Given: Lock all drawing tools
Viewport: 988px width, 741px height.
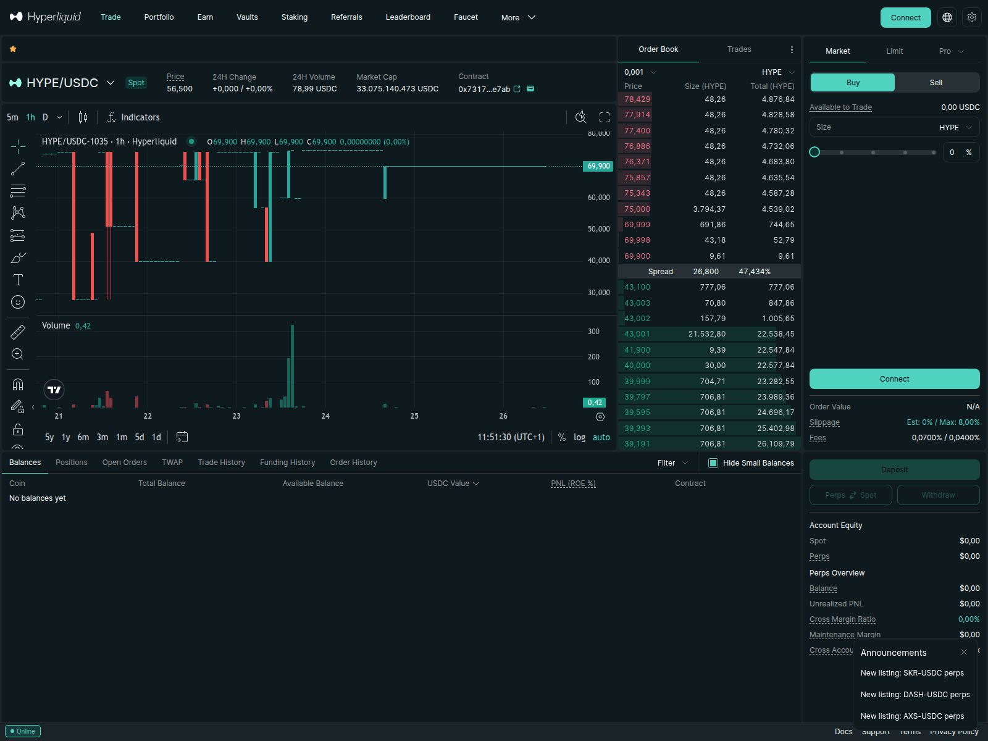Looking at the screenshot, I should 18,429.
